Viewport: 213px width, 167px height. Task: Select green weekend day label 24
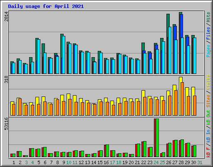pyautogui.click(x=156, y=162)
